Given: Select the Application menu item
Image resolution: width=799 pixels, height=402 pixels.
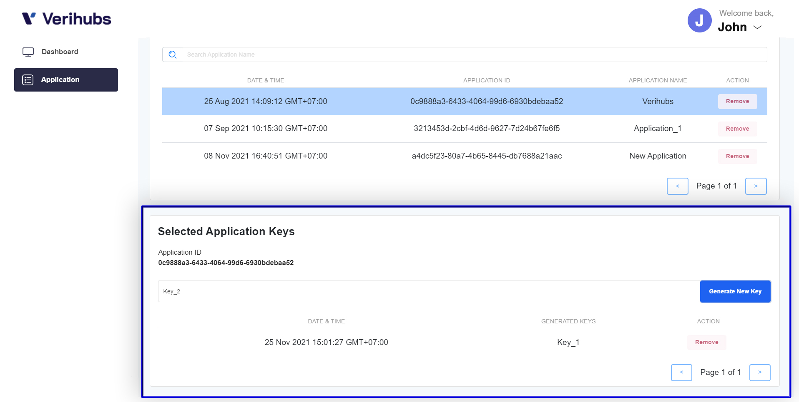Looking at the screenshot, I should point(66,80).
